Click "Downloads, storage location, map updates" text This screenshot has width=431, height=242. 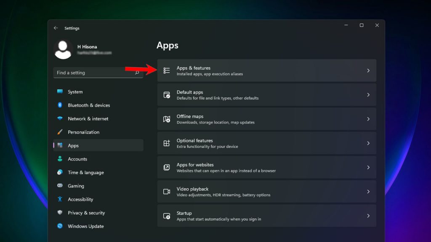pos(215,122)
